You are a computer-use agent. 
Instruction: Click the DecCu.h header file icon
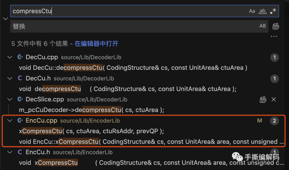[x=20, y=78]
